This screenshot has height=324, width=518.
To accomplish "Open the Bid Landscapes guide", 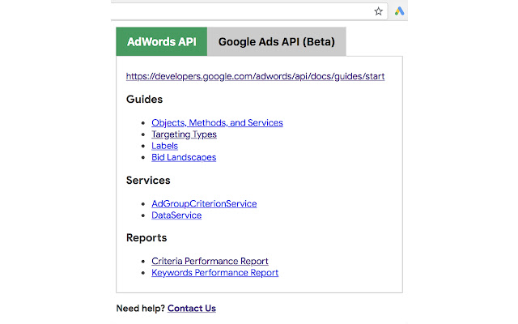I will 184,157.
